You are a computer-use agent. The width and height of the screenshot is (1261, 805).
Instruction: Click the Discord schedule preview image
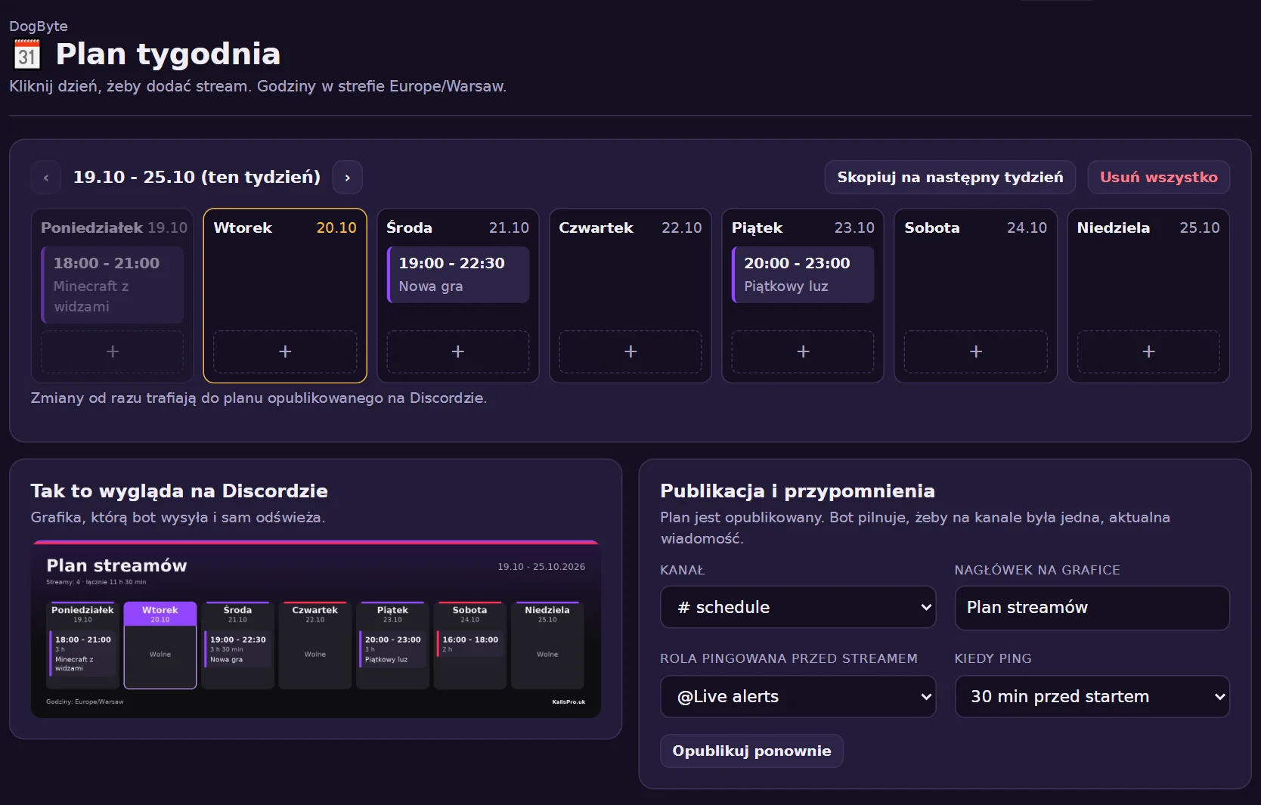click(x=316, y=629)
